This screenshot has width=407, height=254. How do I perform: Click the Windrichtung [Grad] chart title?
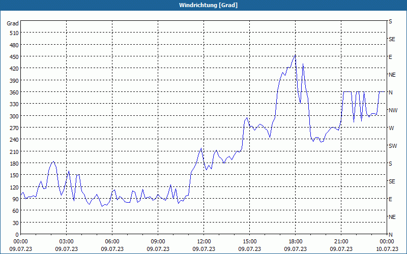click(x=203, y=5)
